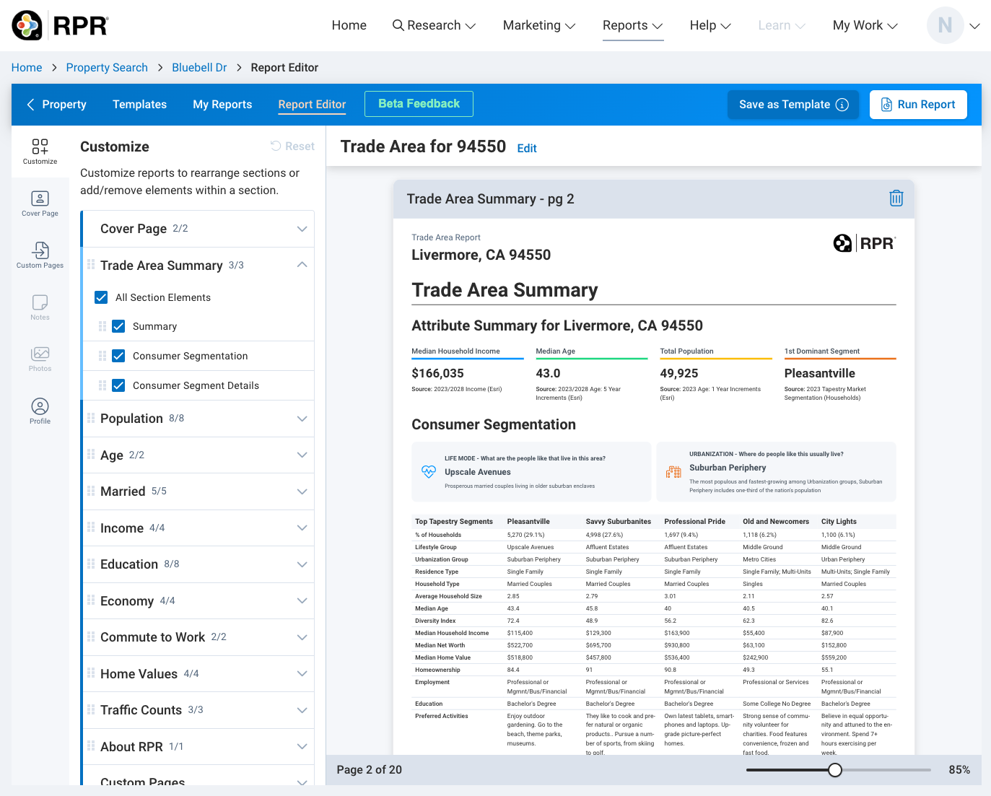Click the Run Report button
Screen dimensions: 991x796
point(917,105)
